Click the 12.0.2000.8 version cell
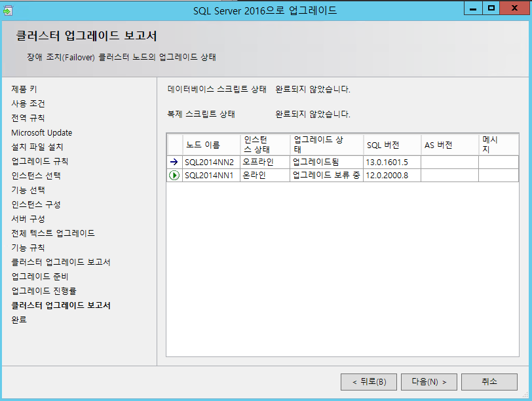 (392, 176)
